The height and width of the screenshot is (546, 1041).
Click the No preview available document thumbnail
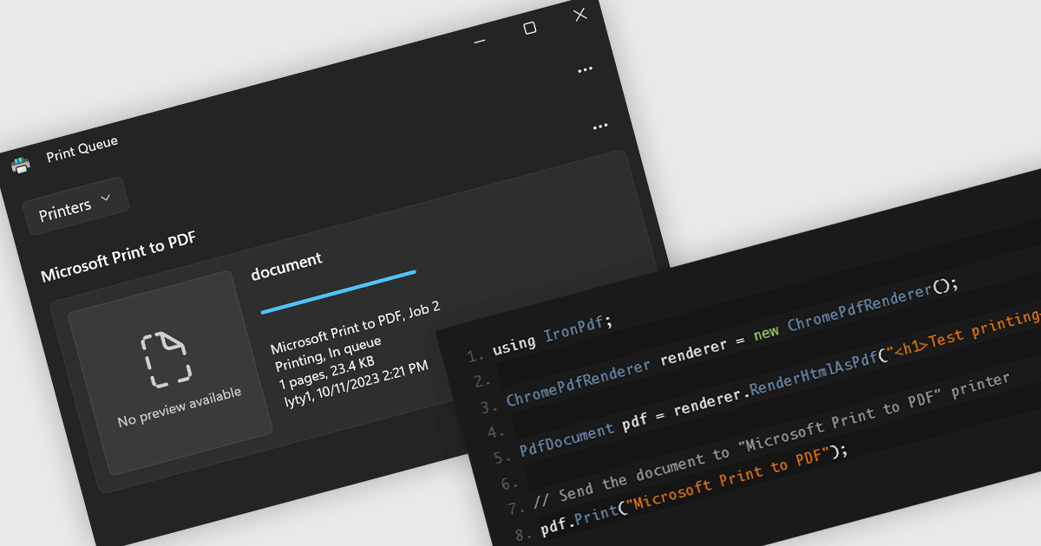[170, 373]
